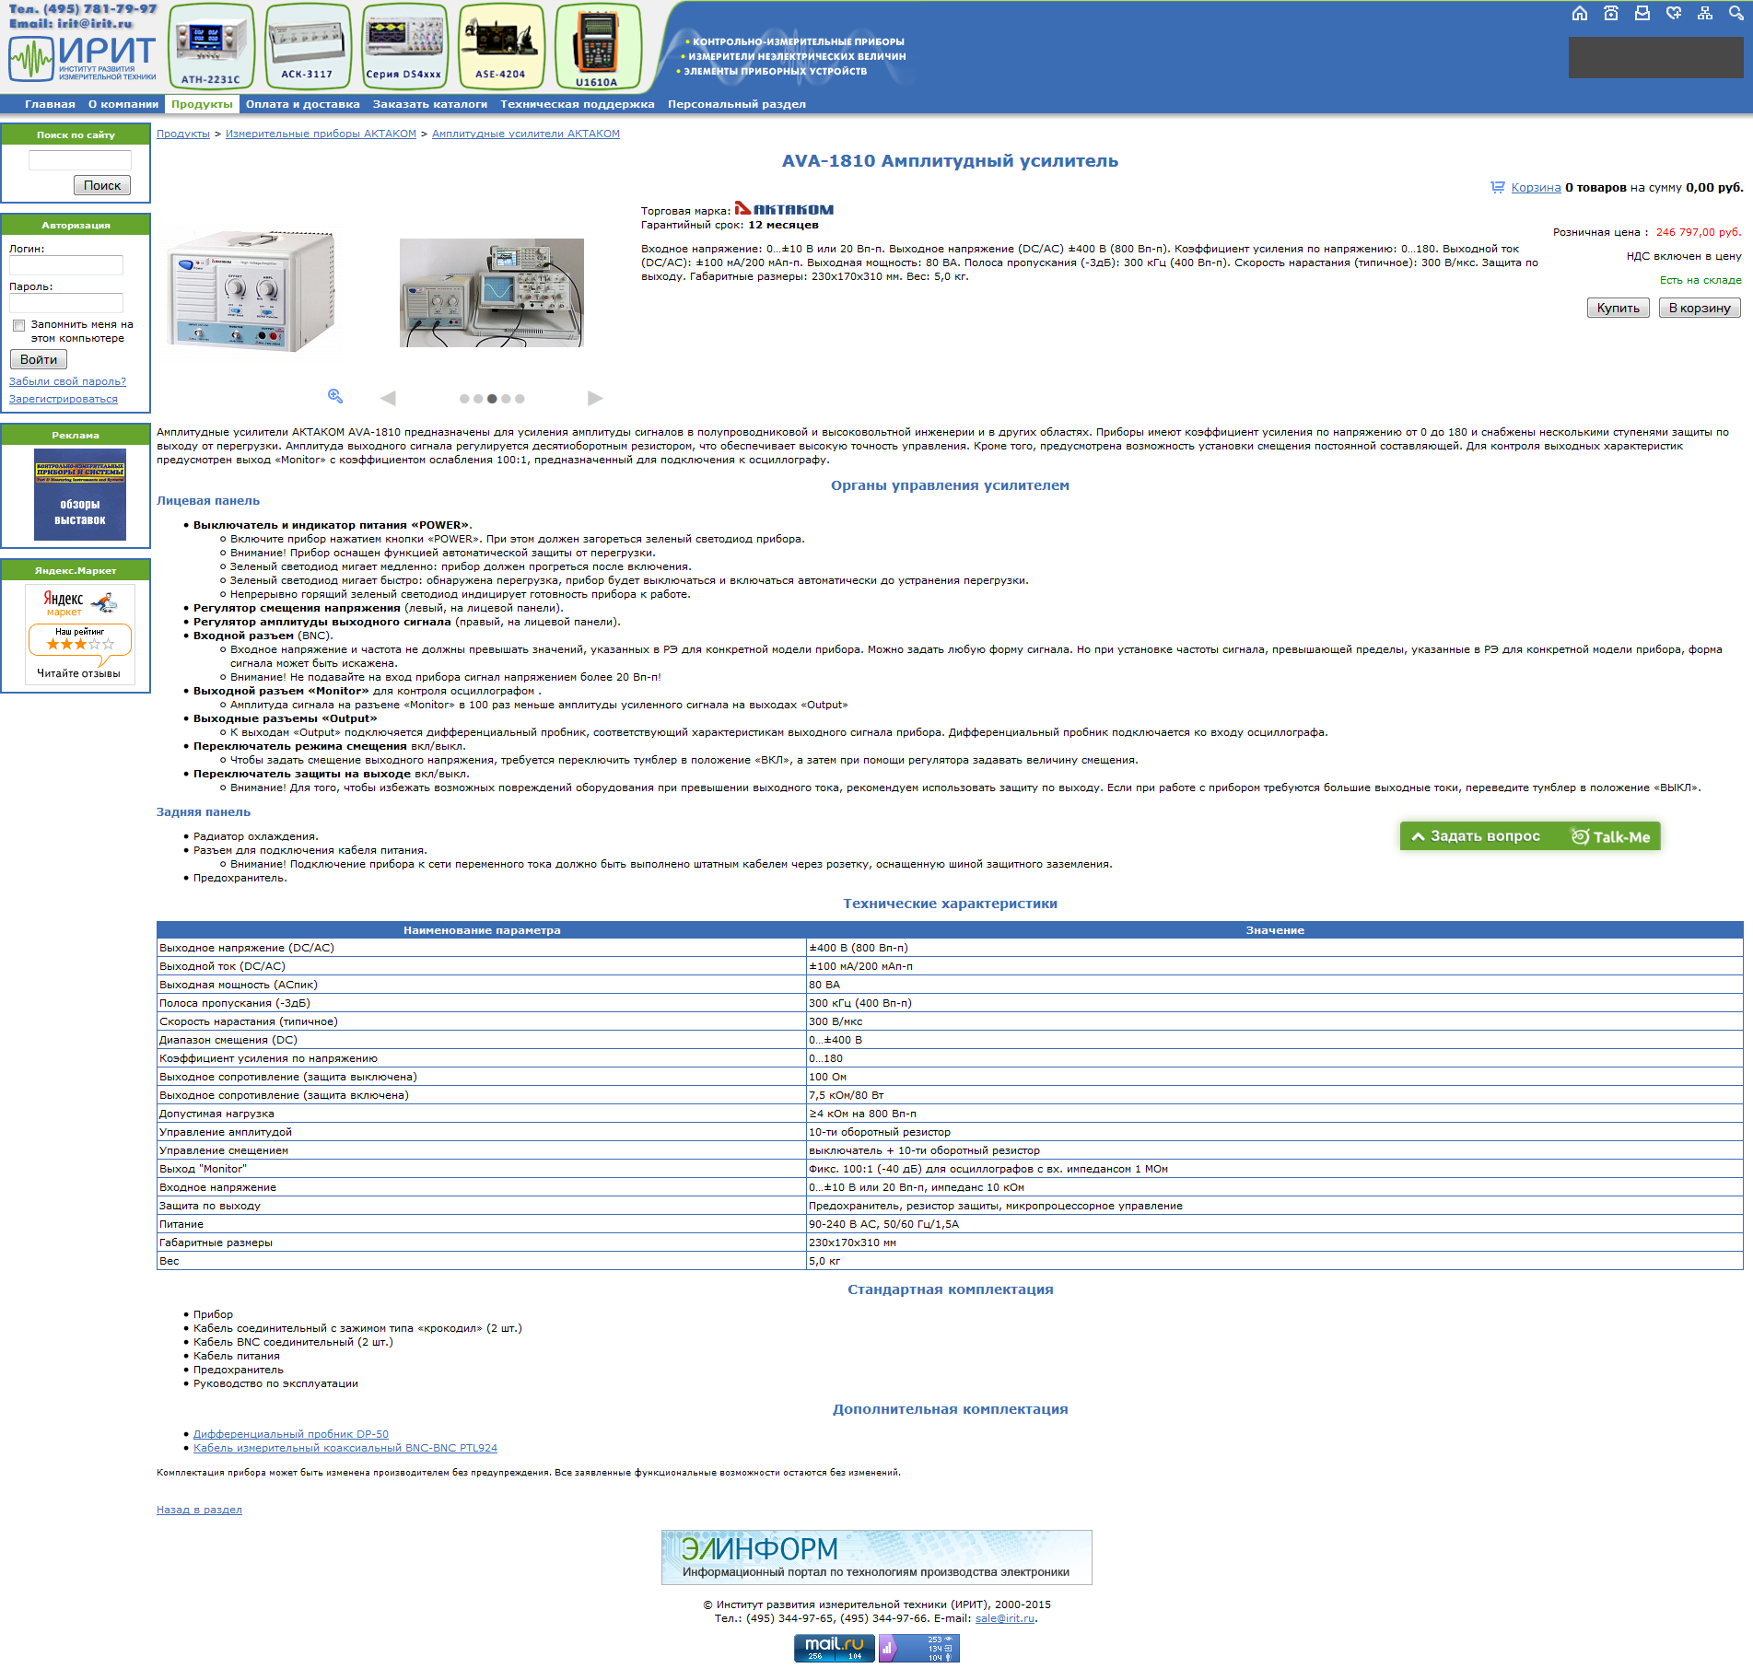The height and width of the screenshot is (1680, 1753).
Task: Show the next product image with the right arrow
Action: [x=595, y=398]
